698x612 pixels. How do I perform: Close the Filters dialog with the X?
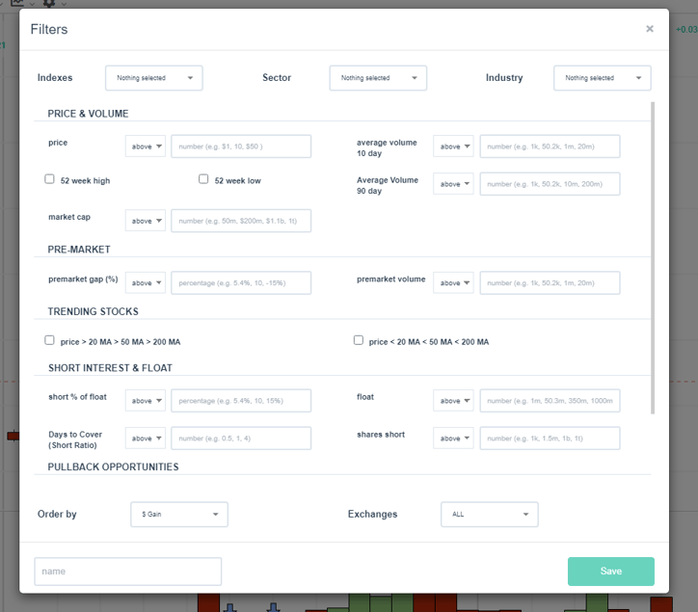pos(650,29)
